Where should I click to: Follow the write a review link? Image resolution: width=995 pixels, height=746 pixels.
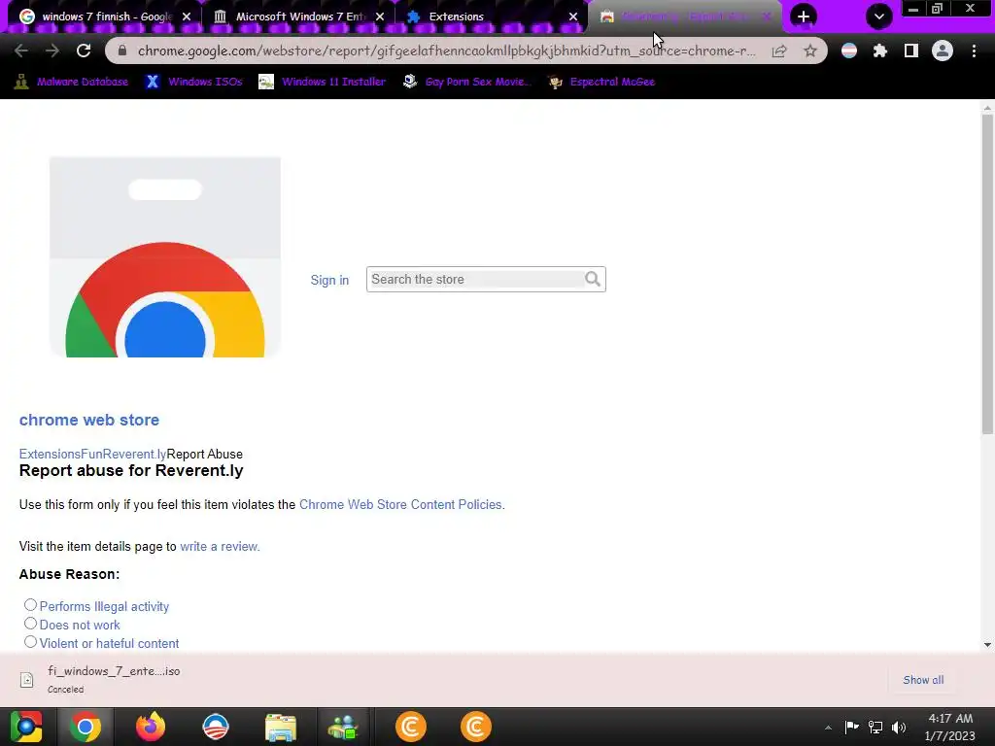point(220,547)
